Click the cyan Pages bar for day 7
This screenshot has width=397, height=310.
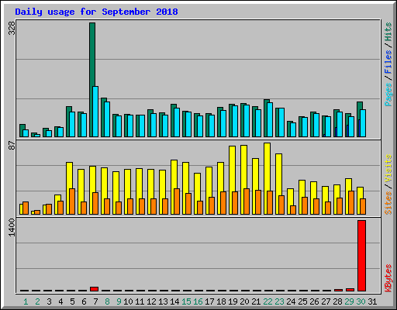(95, 112)
